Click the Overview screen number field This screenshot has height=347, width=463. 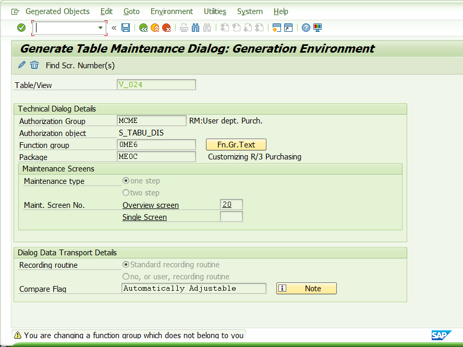231,204
